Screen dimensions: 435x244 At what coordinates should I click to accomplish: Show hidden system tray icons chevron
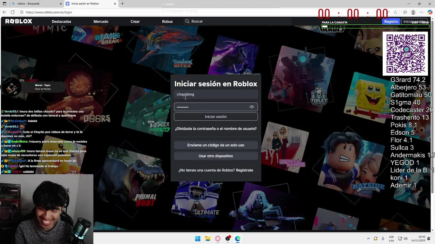(368, 239)
